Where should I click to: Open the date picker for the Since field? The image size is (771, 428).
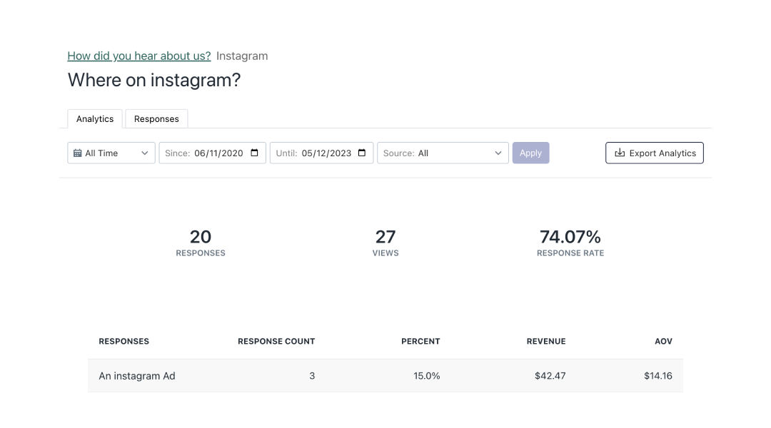click(x=253, y=153)
